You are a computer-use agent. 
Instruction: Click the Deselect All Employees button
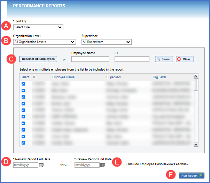point(38,59)
